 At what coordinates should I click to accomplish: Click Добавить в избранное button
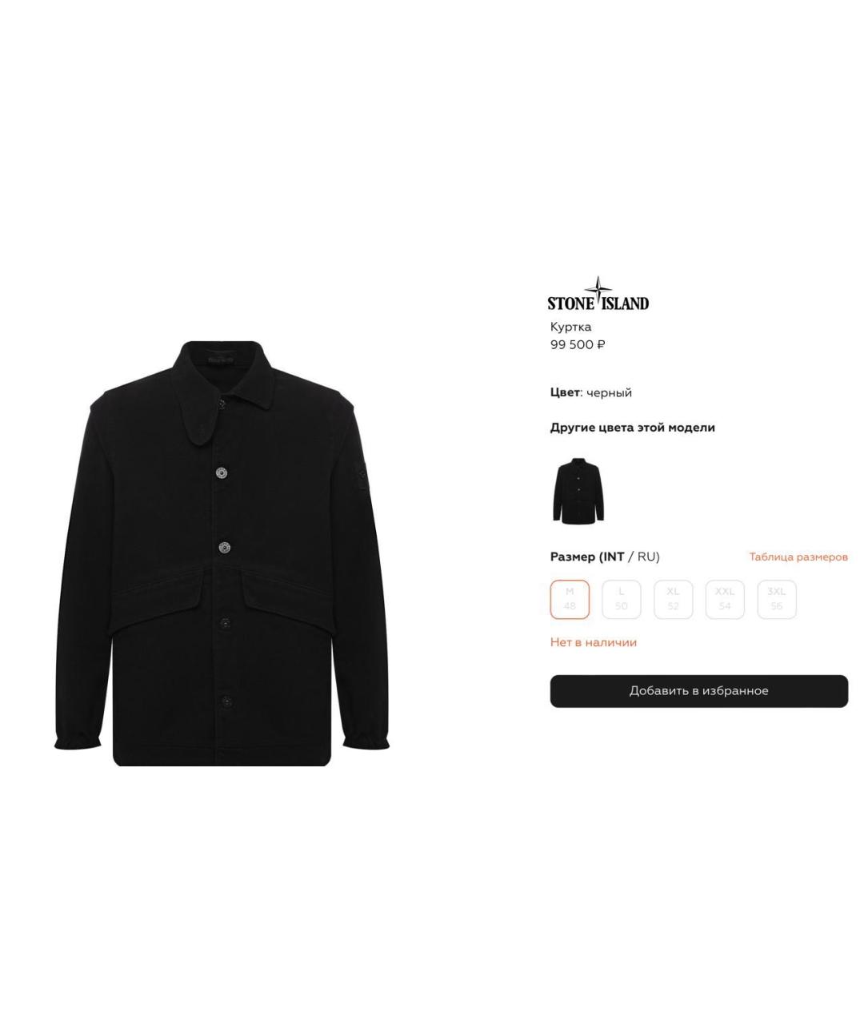click(x=699, y=691)
